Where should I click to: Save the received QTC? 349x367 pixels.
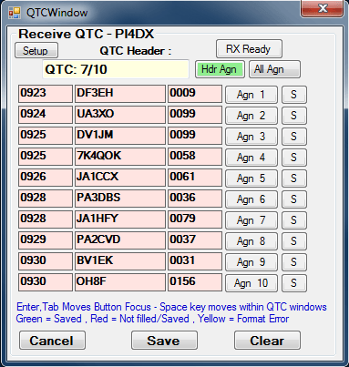pyautogui.click(x=164, y=341)
